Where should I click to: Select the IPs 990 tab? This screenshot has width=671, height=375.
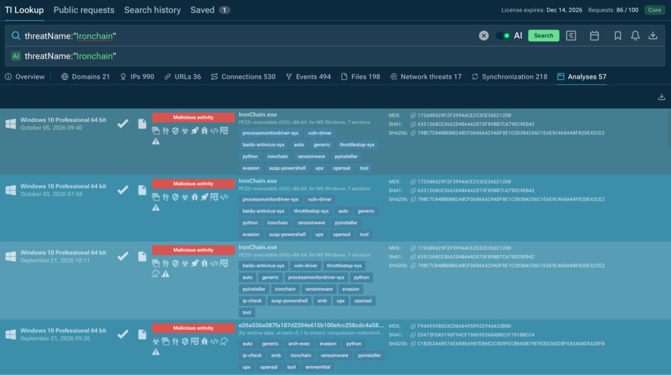coord(137,77)
